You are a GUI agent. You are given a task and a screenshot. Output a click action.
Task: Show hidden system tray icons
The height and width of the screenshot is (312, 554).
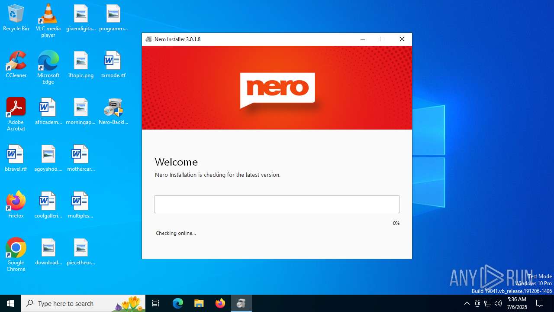[467, 303]
